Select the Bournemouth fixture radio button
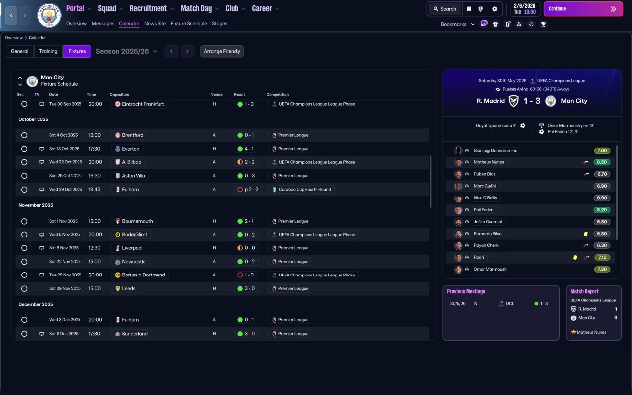This screenshot has height=395, width=632. 24,221
